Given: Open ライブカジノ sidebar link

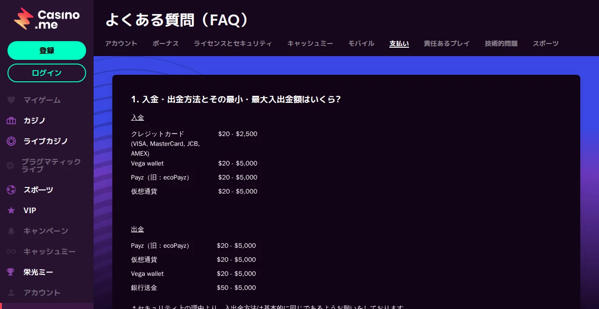Looking at the screenshot, I should click(46, 141).
